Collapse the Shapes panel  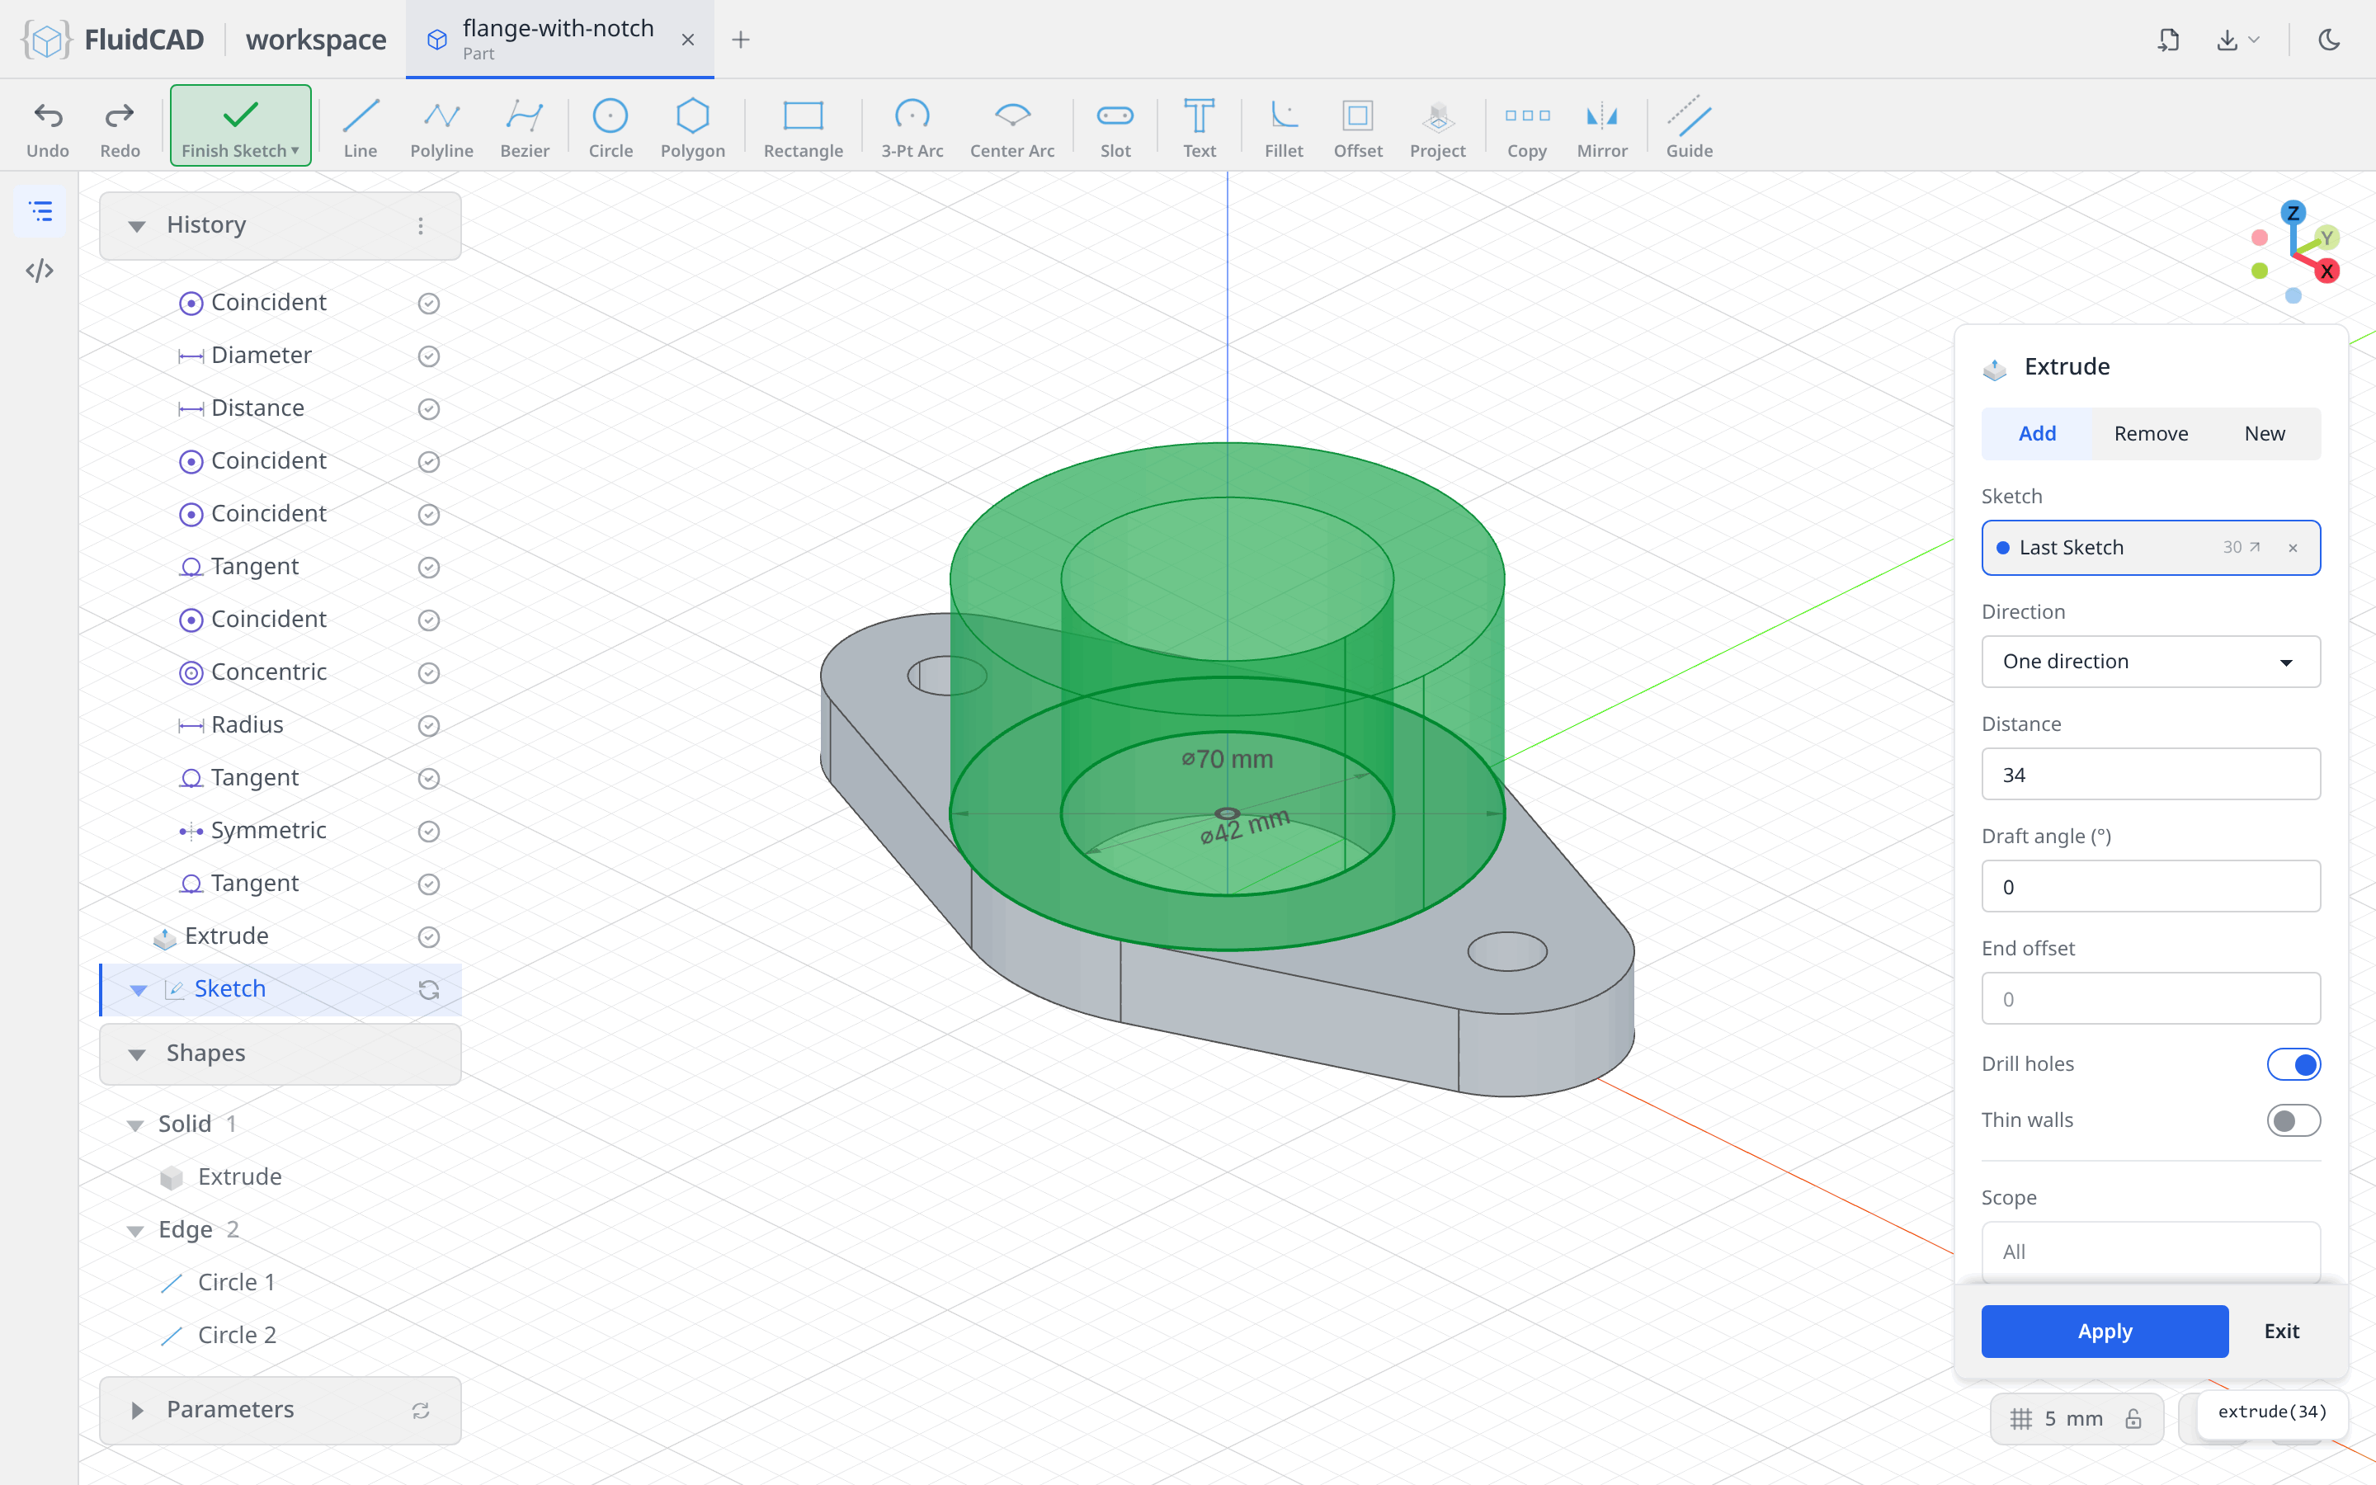pos(138,1055)
